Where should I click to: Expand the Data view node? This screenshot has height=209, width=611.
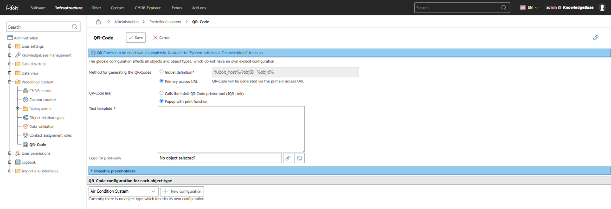(10, 73)
